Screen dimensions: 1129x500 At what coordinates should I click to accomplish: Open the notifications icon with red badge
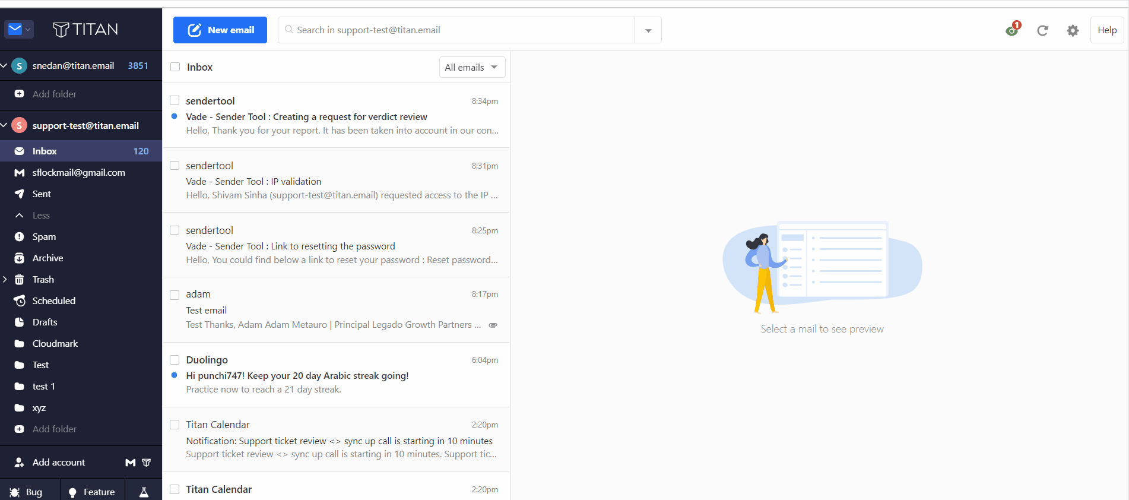pos(1013,30)
